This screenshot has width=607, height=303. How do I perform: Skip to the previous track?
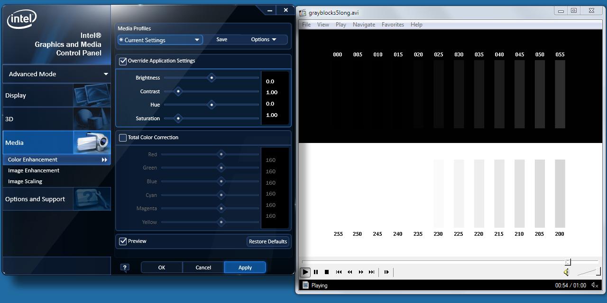[x=339, y=272]
